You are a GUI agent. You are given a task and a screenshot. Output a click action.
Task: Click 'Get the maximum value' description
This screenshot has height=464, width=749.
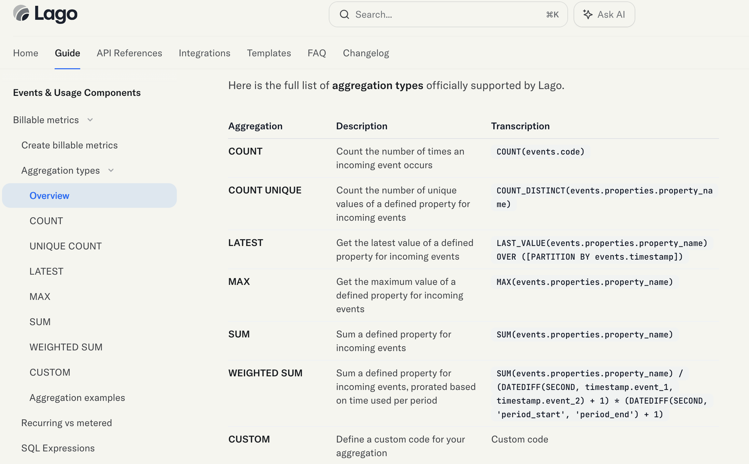(x=400, y=295)
